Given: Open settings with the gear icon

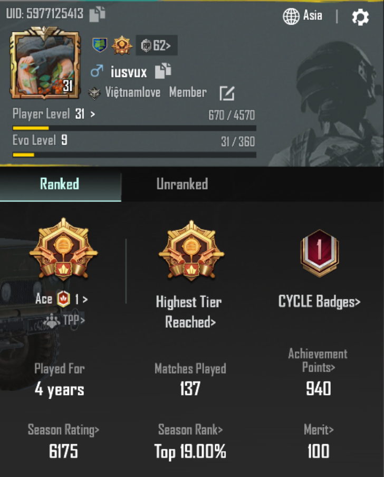Looking at the screenshot, I should [x=360, y=17].
